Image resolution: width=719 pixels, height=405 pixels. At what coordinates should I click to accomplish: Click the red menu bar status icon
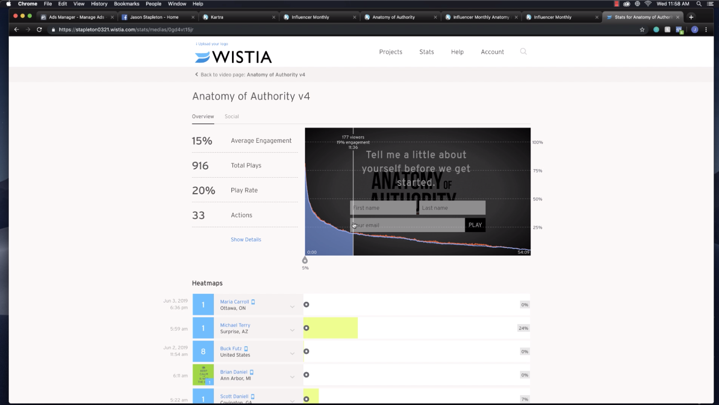point(616,4)
